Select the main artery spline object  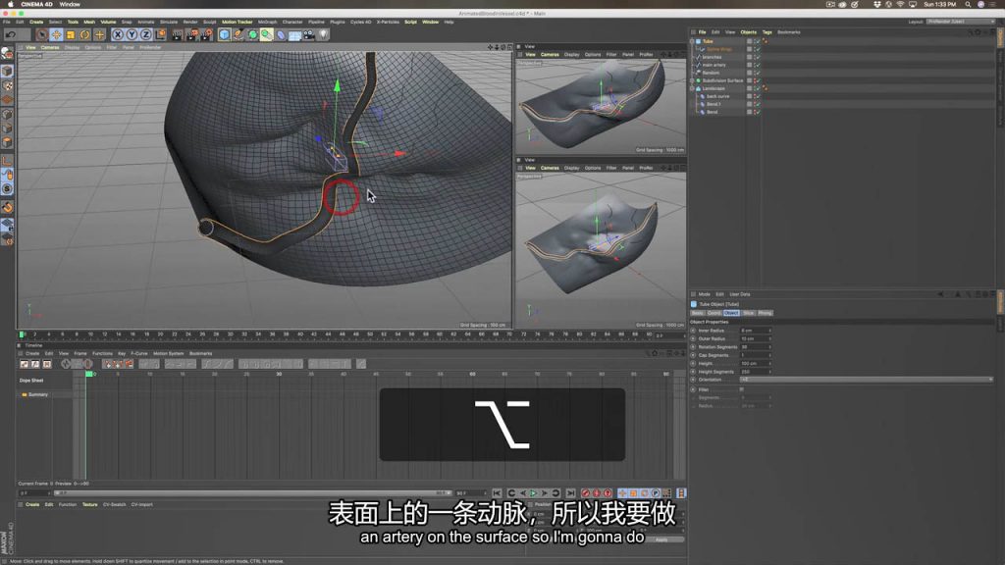714,65
